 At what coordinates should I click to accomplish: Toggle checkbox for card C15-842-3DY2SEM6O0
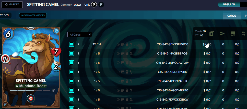[72, 44]
